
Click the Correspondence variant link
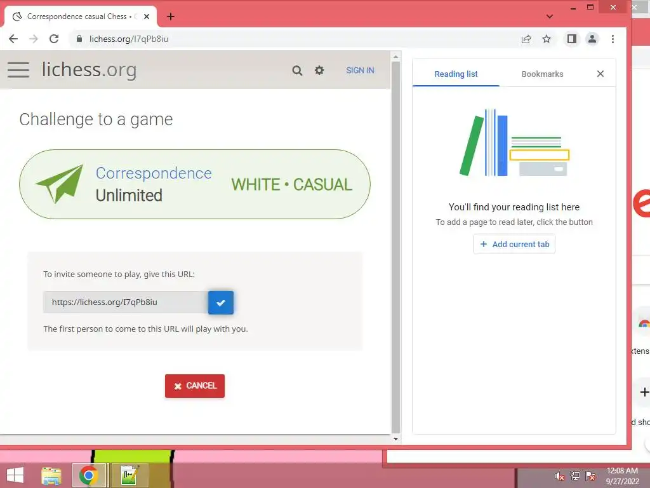154,173
